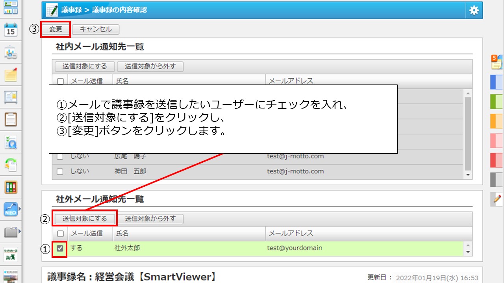504x283 pixels.
Task: Click the address test@yourdomain
Action: pos(295,248)
